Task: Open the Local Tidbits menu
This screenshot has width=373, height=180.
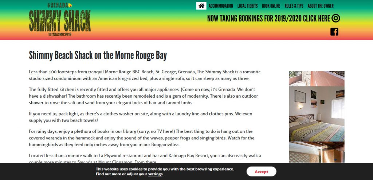Action: click(x=247, y=6)
